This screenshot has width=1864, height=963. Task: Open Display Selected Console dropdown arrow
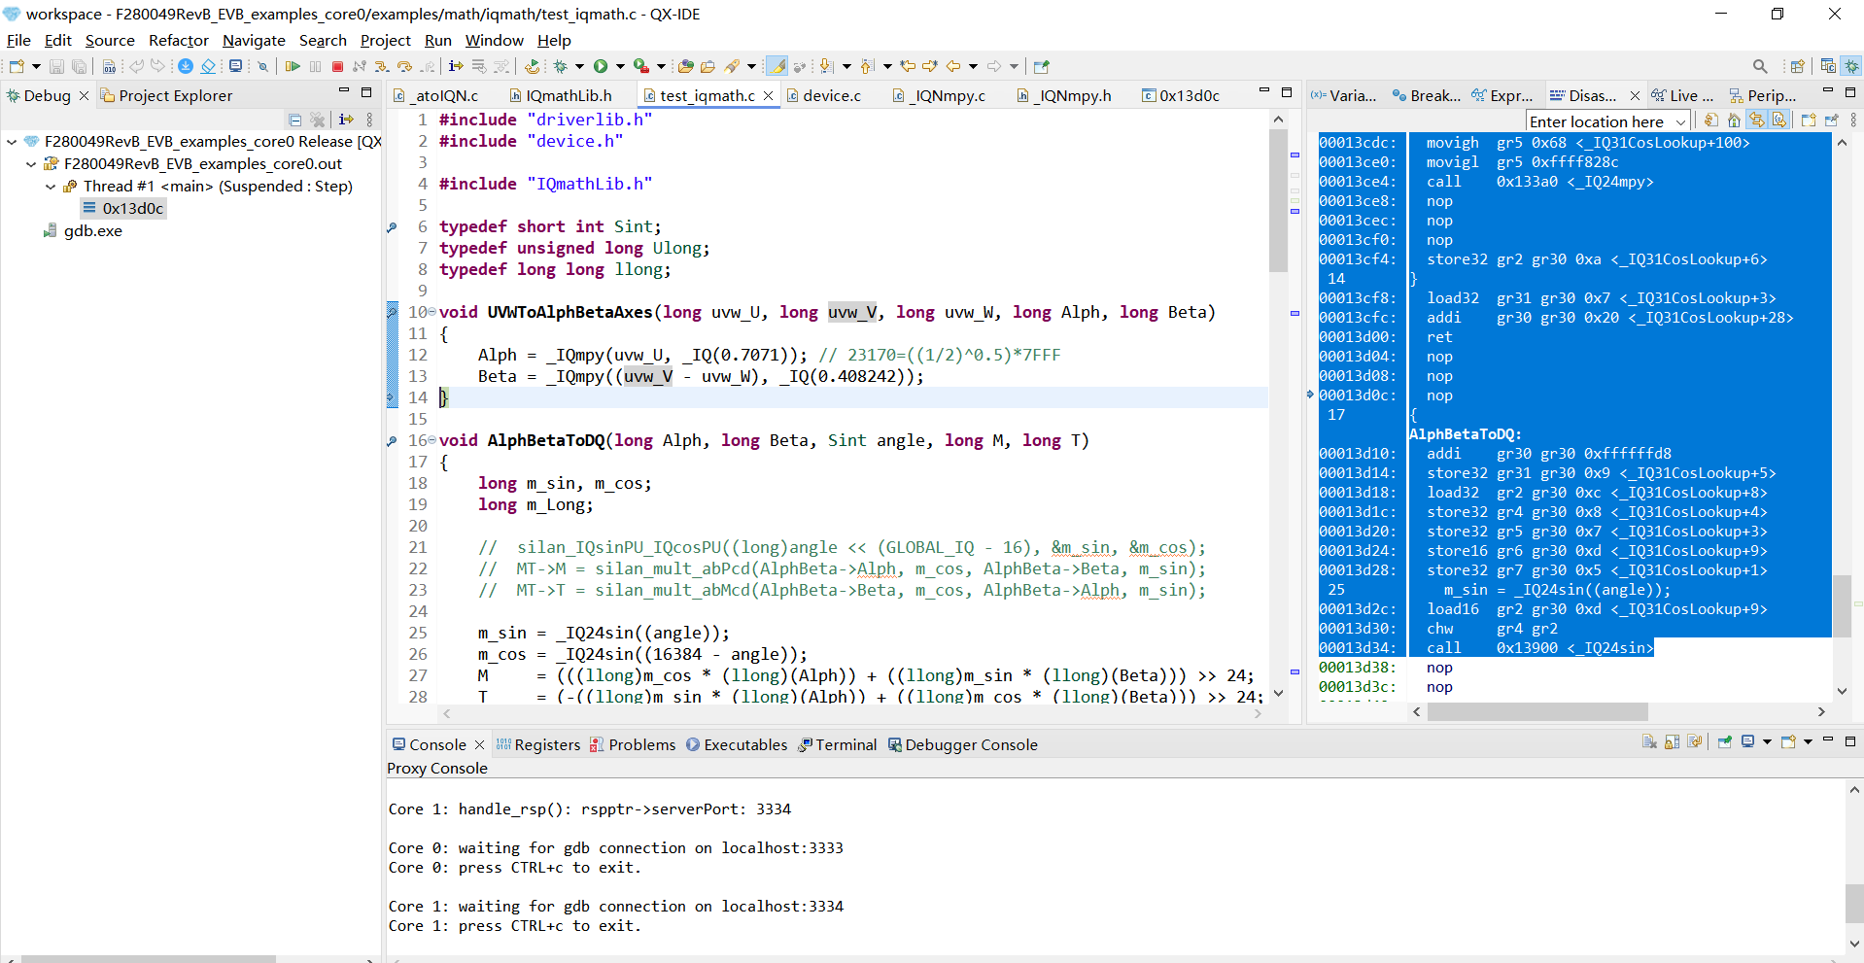1767,742
